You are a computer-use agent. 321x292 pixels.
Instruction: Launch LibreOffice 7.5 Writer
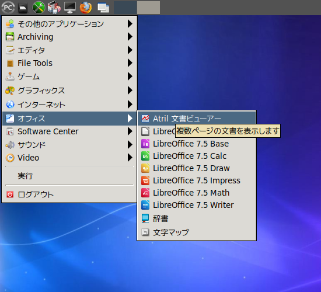coord(197,205)
